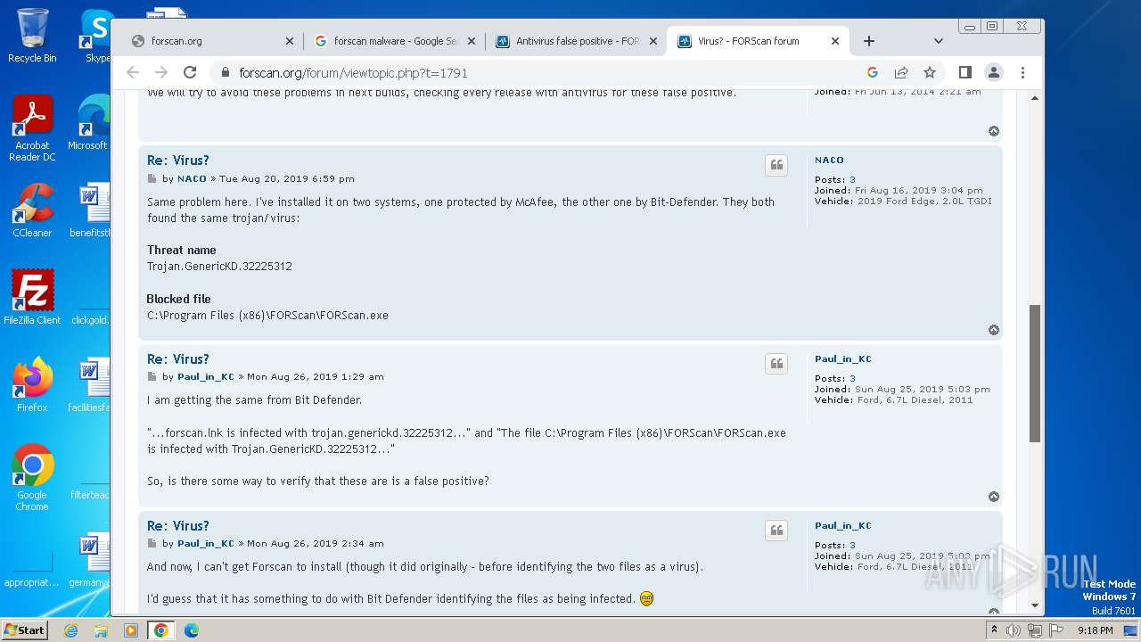Select the Virus? - FORScan forum tab
The image size is (1141, 642).
pos(759,41)
